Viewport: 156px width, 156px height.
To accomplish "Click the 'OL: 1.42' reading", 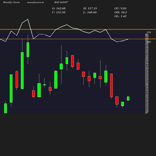I will (120, 16).
